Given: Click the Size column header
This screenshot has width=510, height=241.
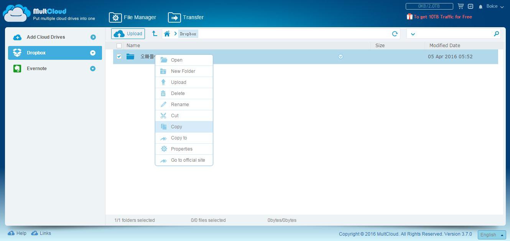Looking at the screenshot, I should [x=380, y=45].
